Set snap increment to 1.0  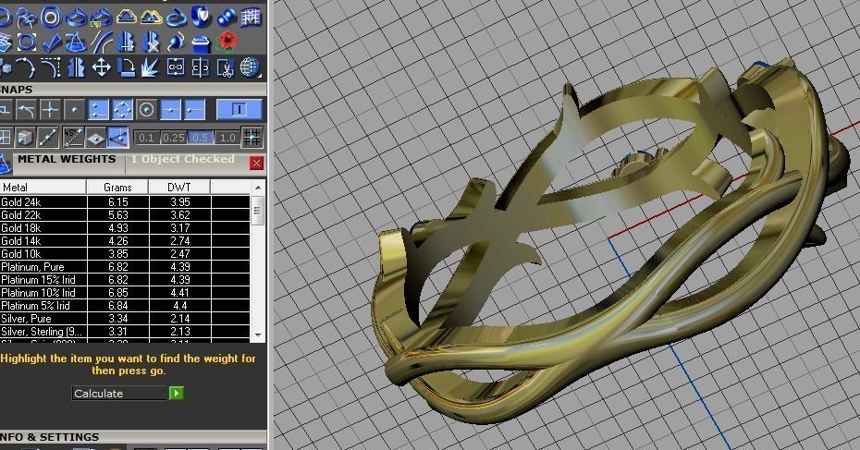click(227, 138)
